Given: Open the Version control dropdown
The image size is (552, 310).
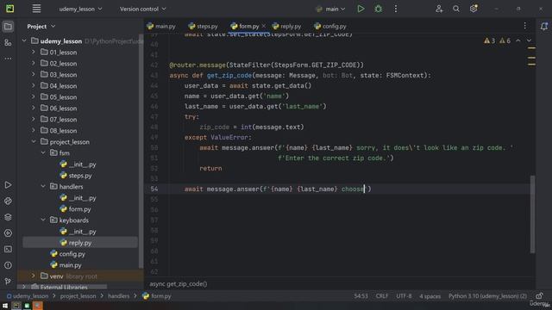Looking at the screenshot, I should point(142,9).
